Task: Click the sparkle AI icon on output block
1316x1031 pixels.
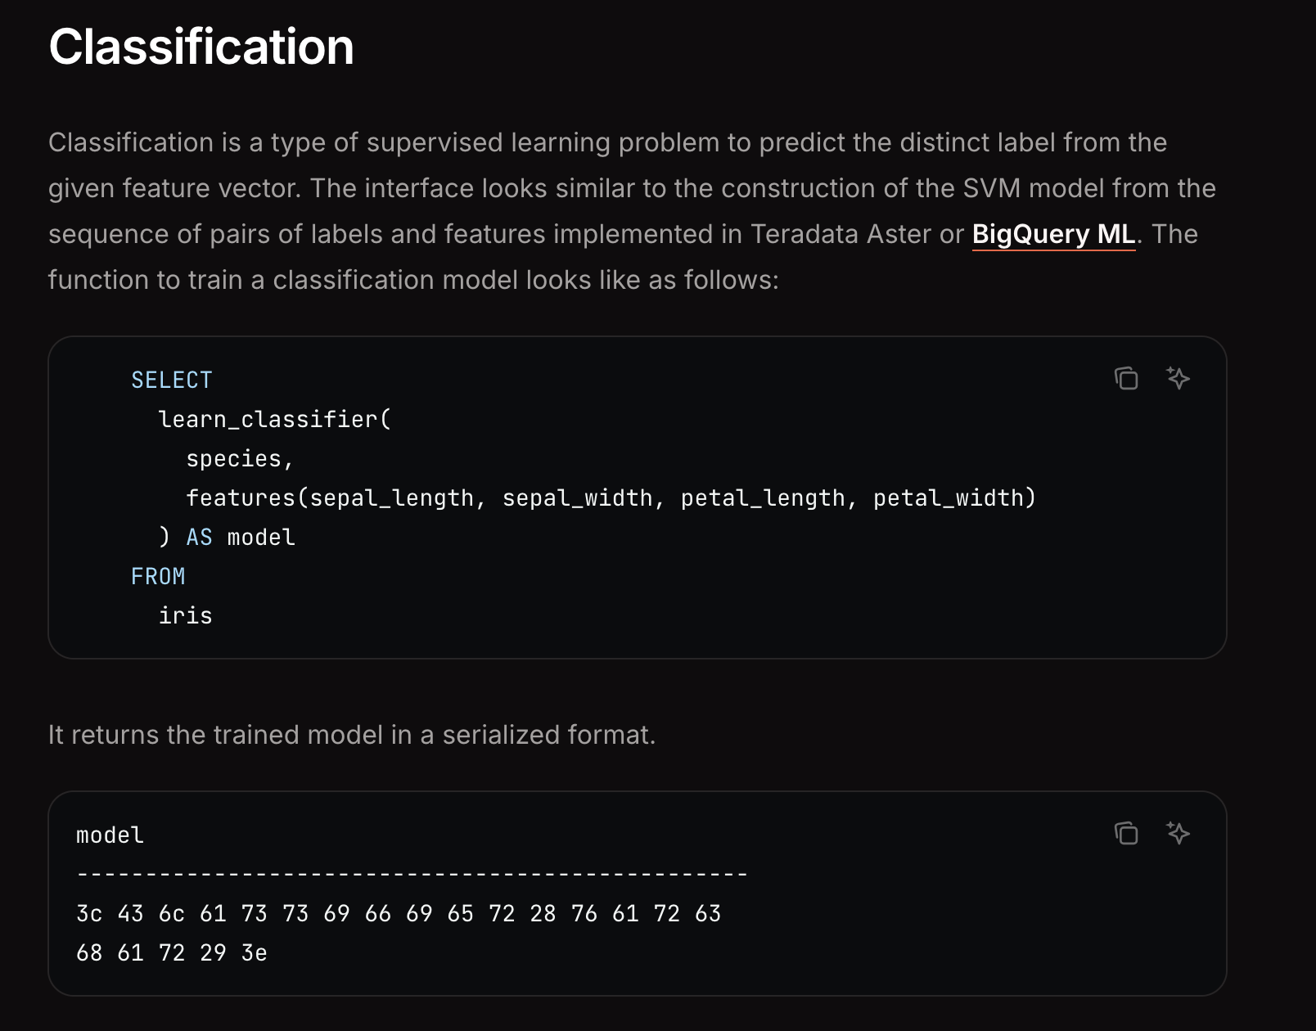Action: (x=1178, y=833)
